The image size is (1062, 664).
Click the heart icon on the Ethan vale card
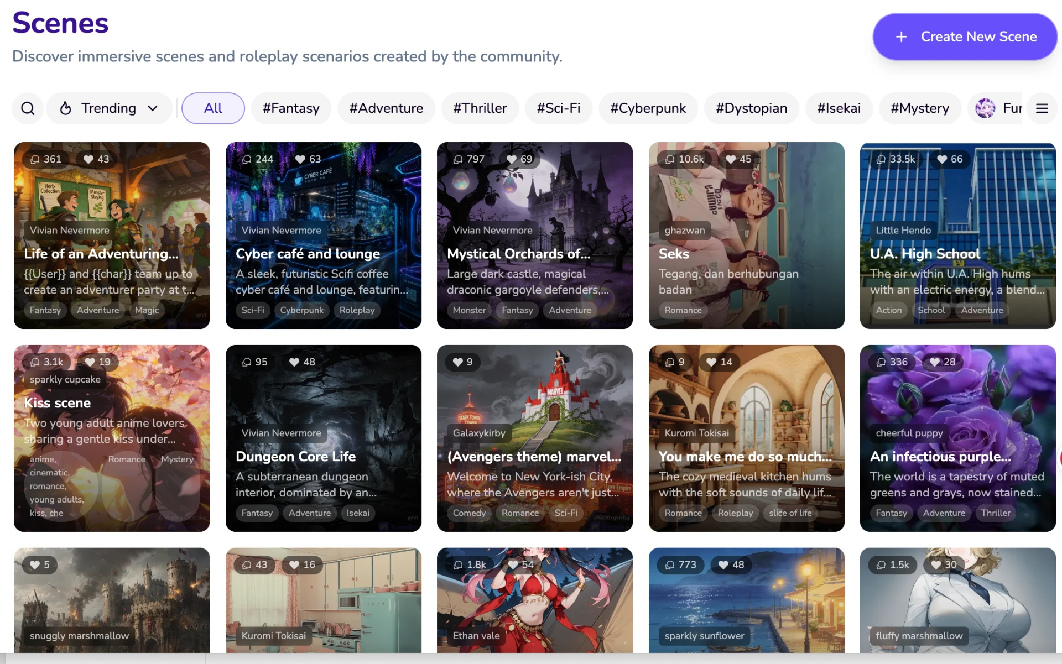click(513, 565)
